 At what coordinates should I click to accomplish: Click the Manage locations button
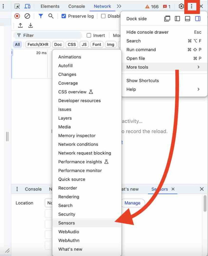pos(133,203)
